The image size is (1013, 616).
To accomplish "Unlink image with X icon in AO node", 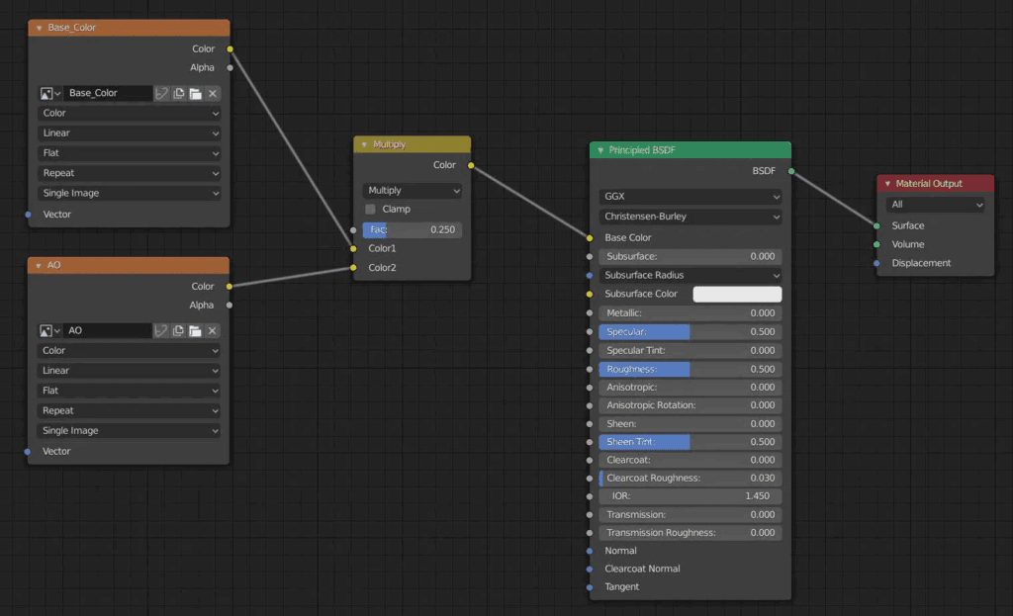I will (212, 330).
